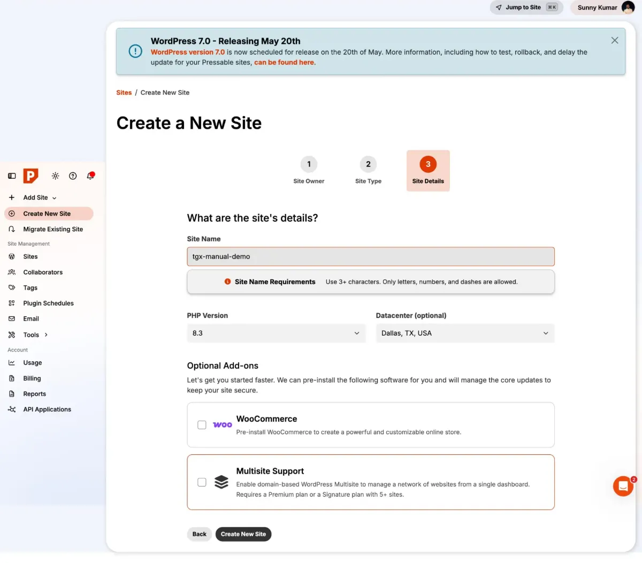This screenshot has height=563, width=642.
Task: Enable the WooCommerce add-on checkbox
Action: (x=202, y=425)
